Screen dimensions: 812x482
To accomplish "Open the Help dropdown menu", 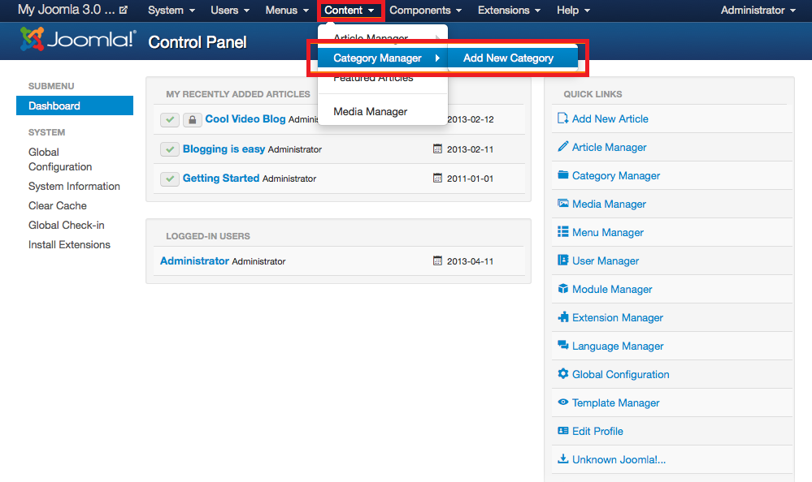I will pyautogui.click(x=573, y=11).
